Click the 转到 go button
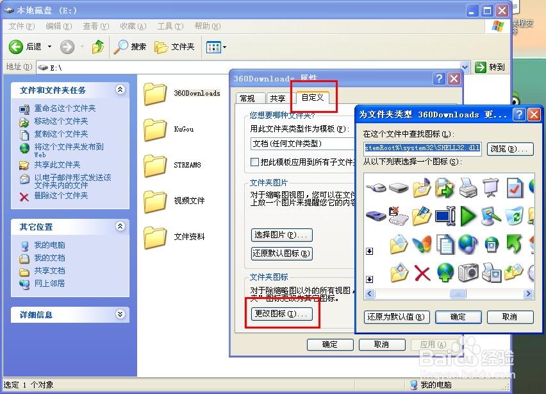546x394 pixels. [490, 67]
